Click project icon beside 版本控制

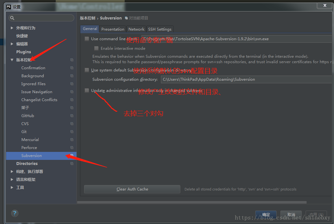click(72, 60)
